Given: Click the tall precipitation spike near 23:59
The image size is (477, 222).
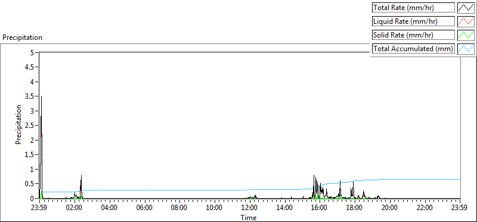Looking at the screenshot, I should (41, 146).
